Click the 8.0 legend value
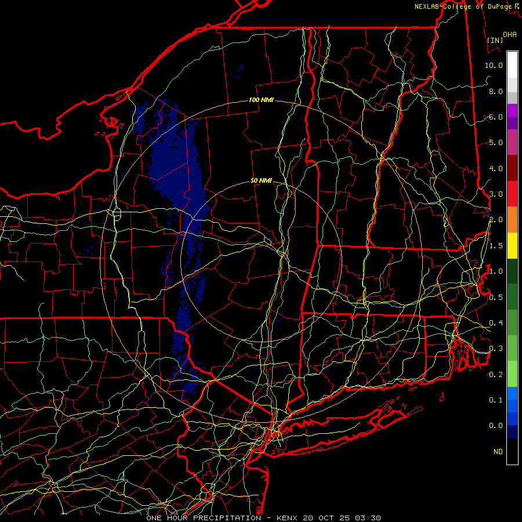Image resolution: width=522 pixels, height=522 pixels. click(x=496, y=91)
